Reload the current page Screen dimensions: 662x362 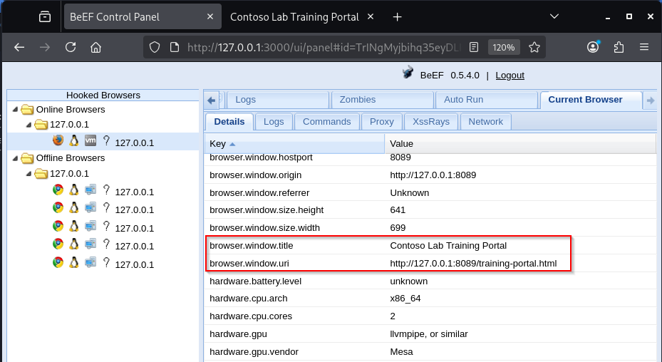coord(71,47)
